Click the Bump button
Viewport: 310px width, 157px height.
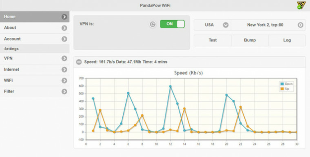tap(250, 40)
